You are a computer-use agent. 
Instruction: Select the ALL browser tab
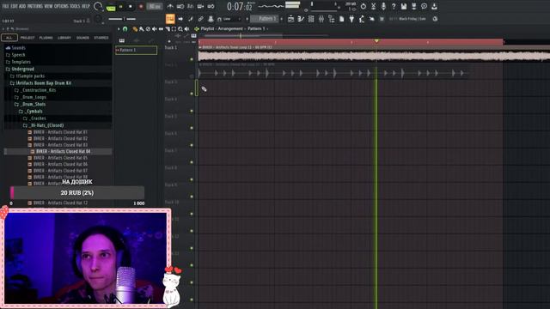coord(9,38)
